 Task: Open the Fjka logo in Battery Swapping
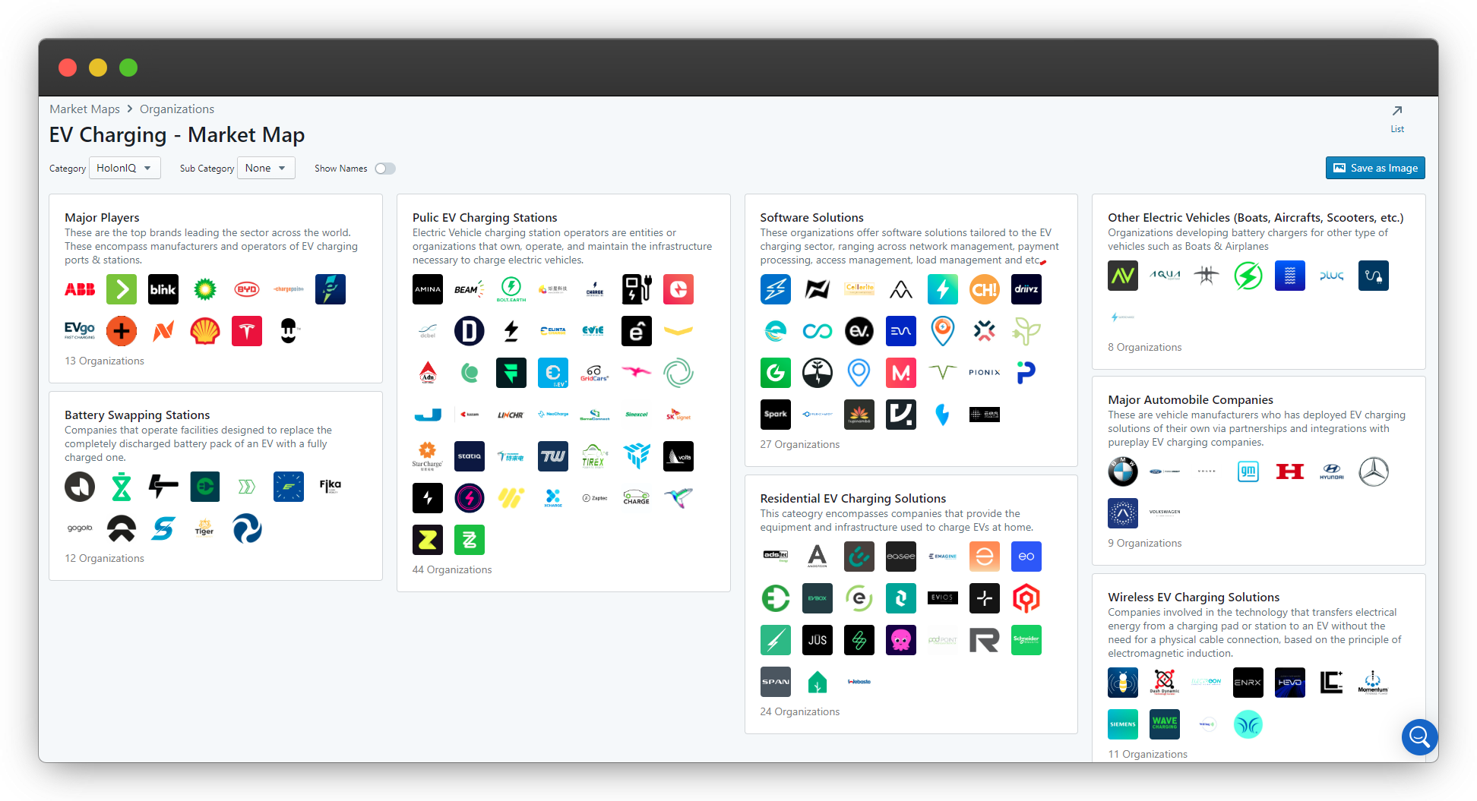[331, 487]
